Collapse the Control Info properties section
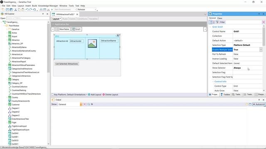This screenshot has width=266, height=149. coord(213,82)
